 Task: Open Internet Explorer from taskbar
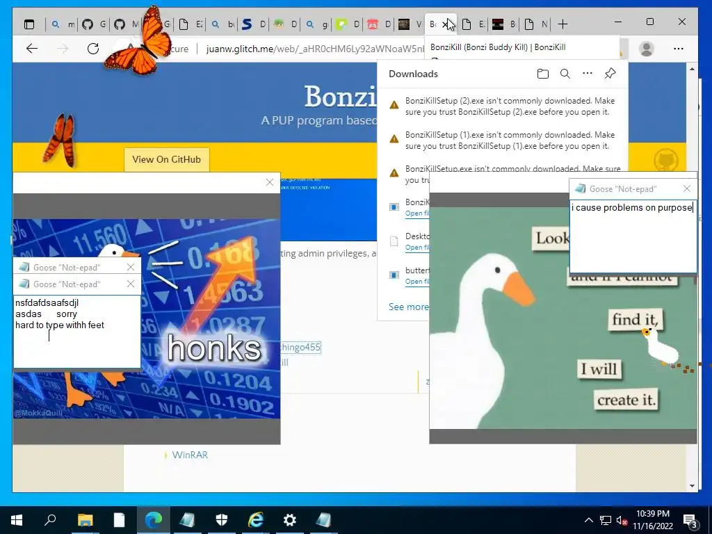(x=256, y=520)
